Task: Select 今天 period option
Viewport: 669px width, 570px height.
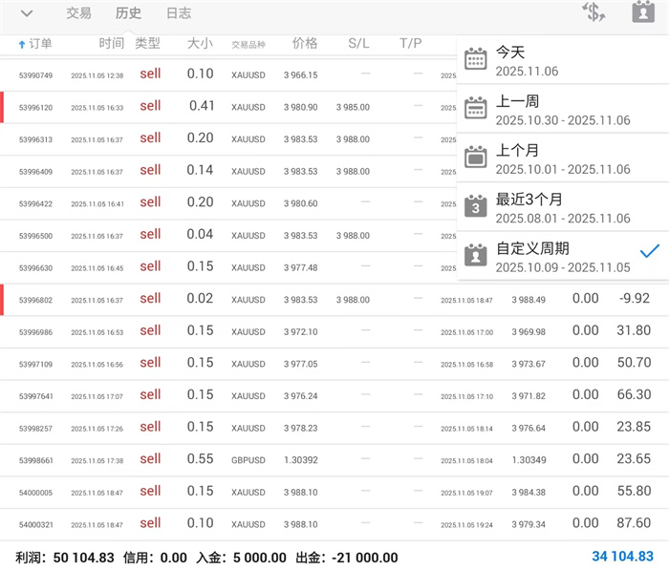Action: (x=562, y=60)
